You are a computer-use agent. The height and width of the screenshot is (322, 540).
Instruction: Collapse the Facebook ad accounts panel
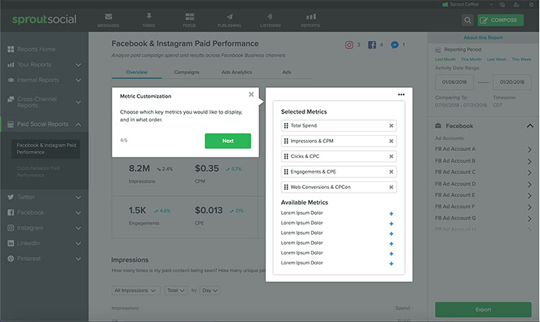click(x=530, y=126)
